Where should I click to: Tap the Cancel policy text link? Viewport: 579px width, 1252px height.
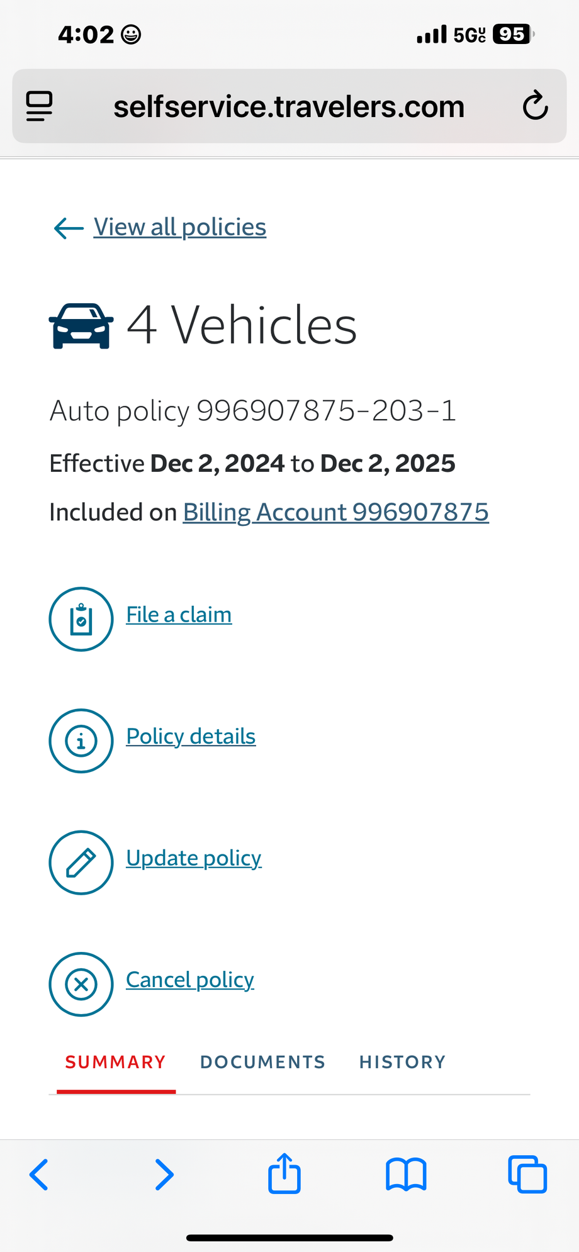coord(190,980)
